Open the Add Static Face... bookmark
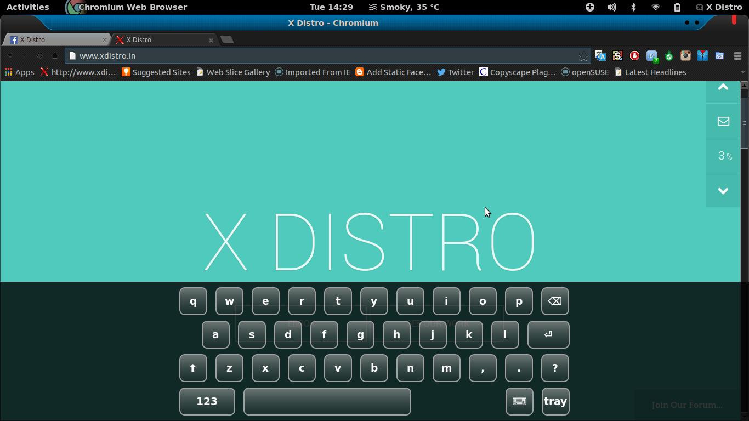The height and width of the screenshot is (421, 749). tap(393, 72)
